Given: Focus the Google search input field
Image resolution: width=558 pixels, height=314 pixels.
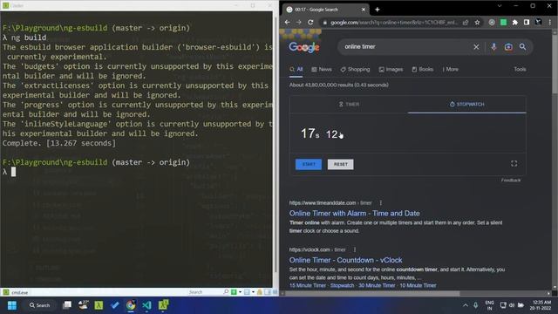Looking at the screenshot, I should 405,47.
